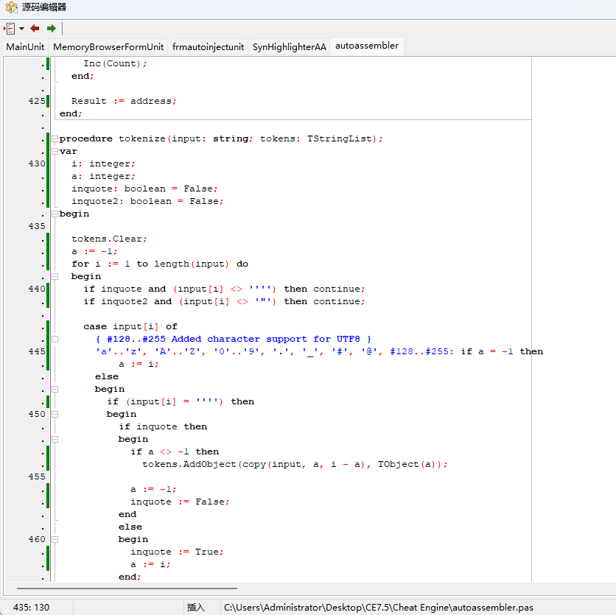Click the jump history list icon
Viewport: 616px width, 615px height.
pos(10,29)
